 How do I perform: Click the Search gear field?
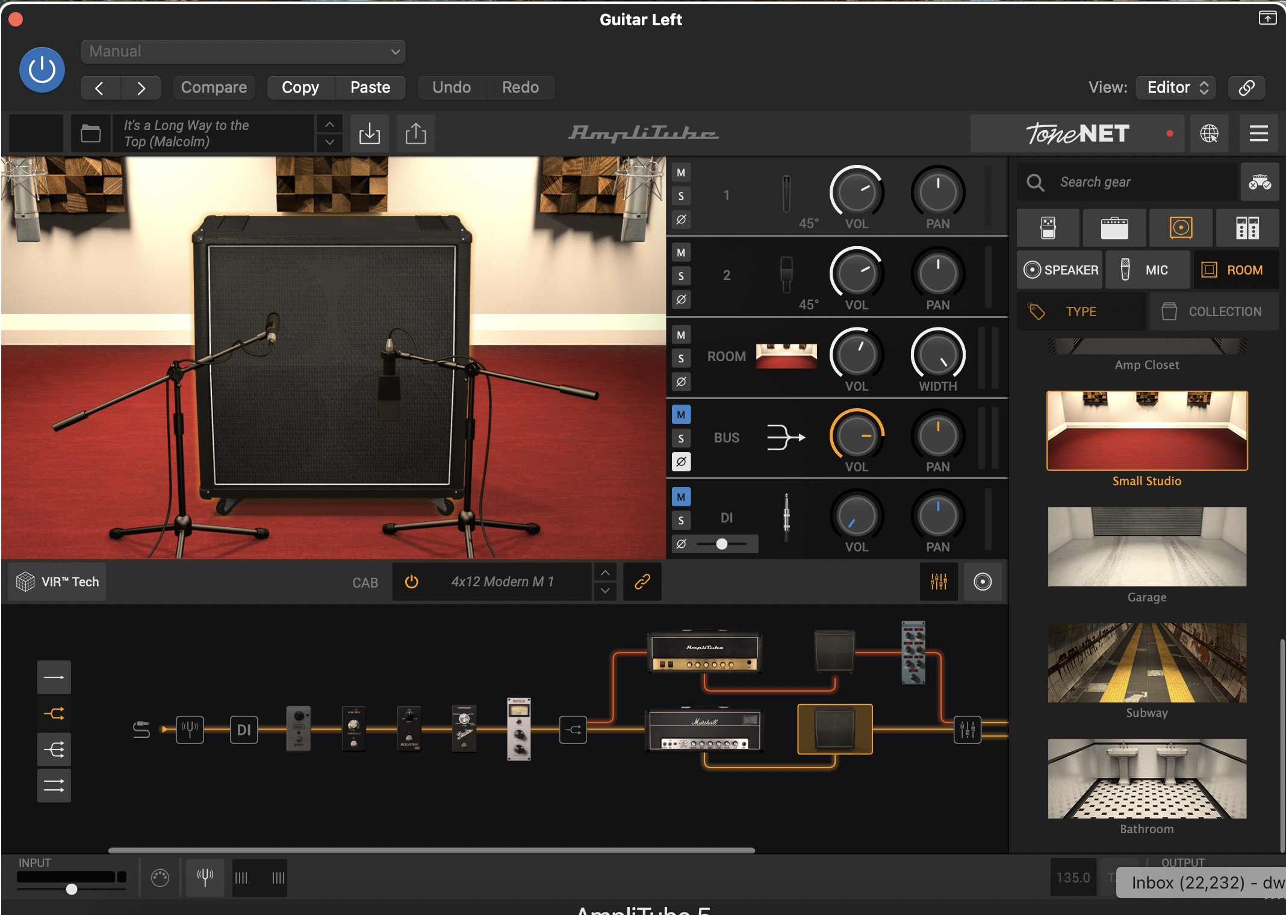[x=1127, y=182]
